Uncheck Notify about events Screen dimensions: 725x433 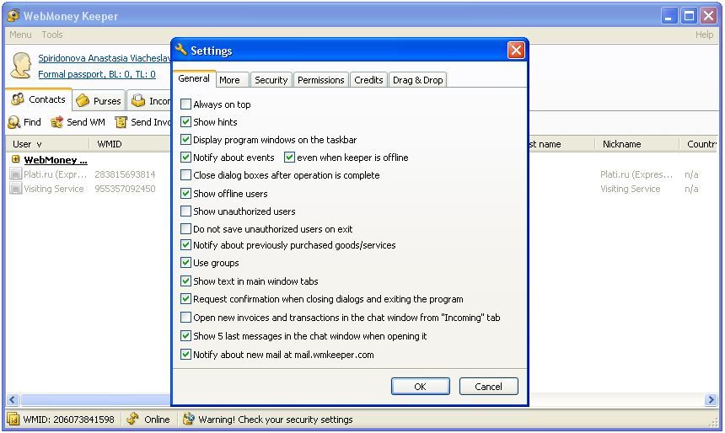185,158
